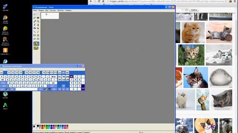Click the browser address bar URL
Image resolution: width=238 pixels, height=133 pixels.
[166, 1]
